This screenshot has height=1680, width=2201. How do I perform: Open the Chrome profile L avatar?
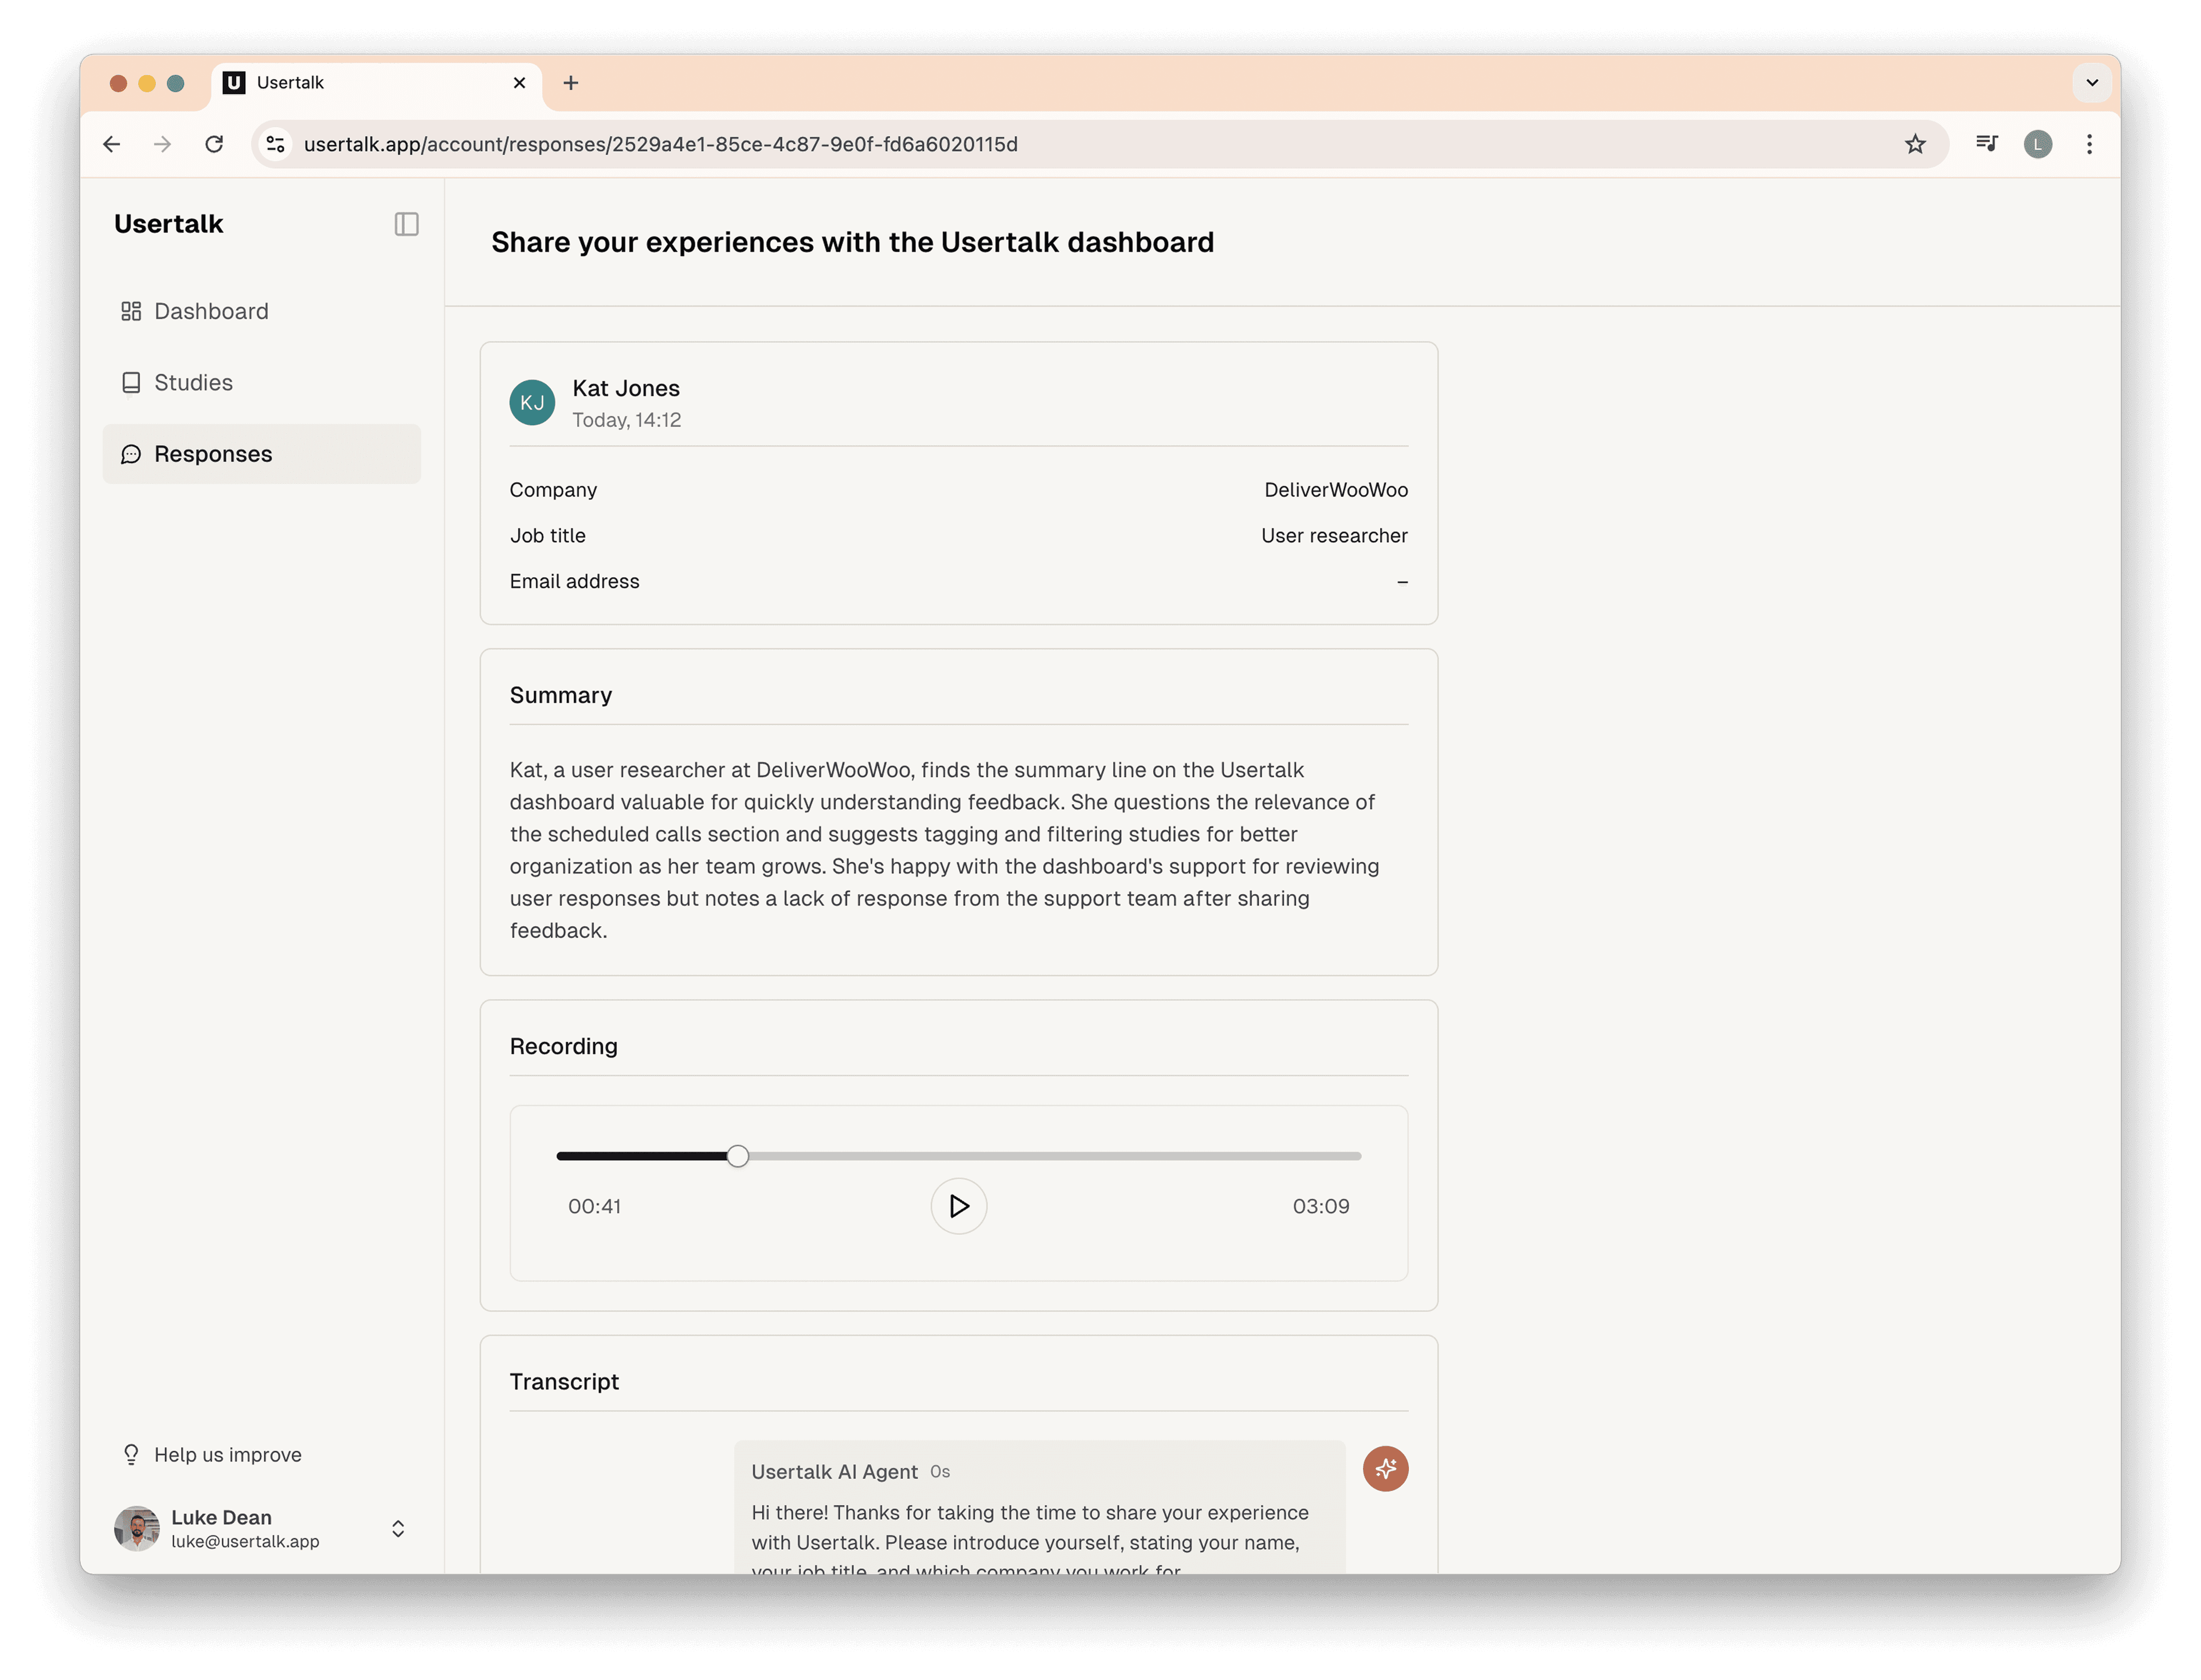2037,144
